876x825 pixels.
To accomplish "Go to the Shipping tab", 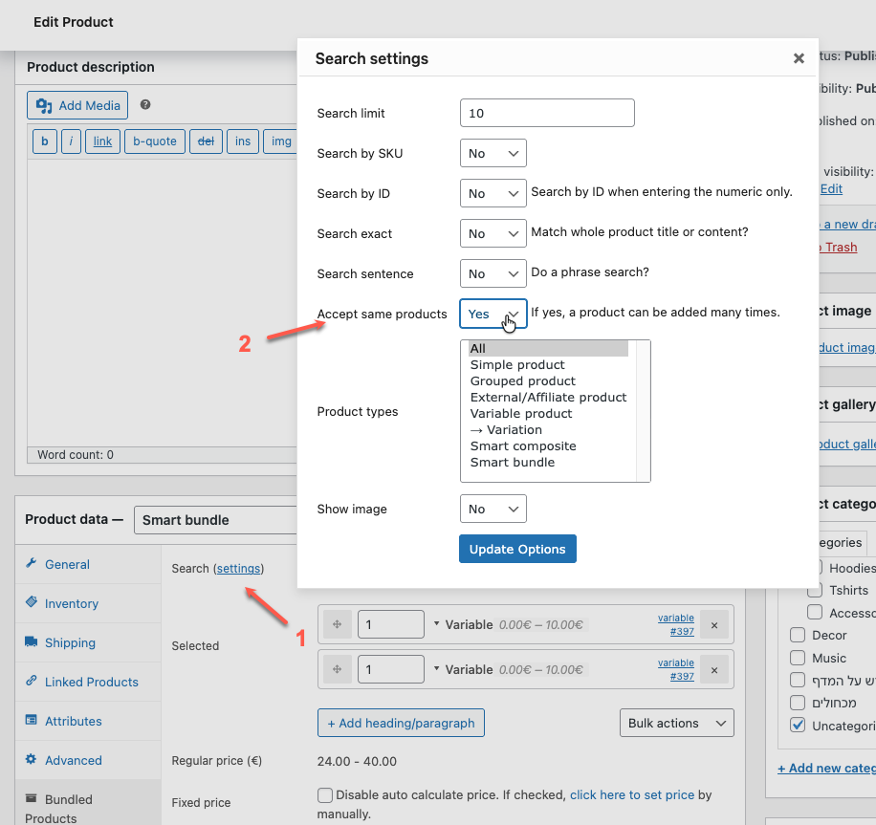I will [70, 642].
